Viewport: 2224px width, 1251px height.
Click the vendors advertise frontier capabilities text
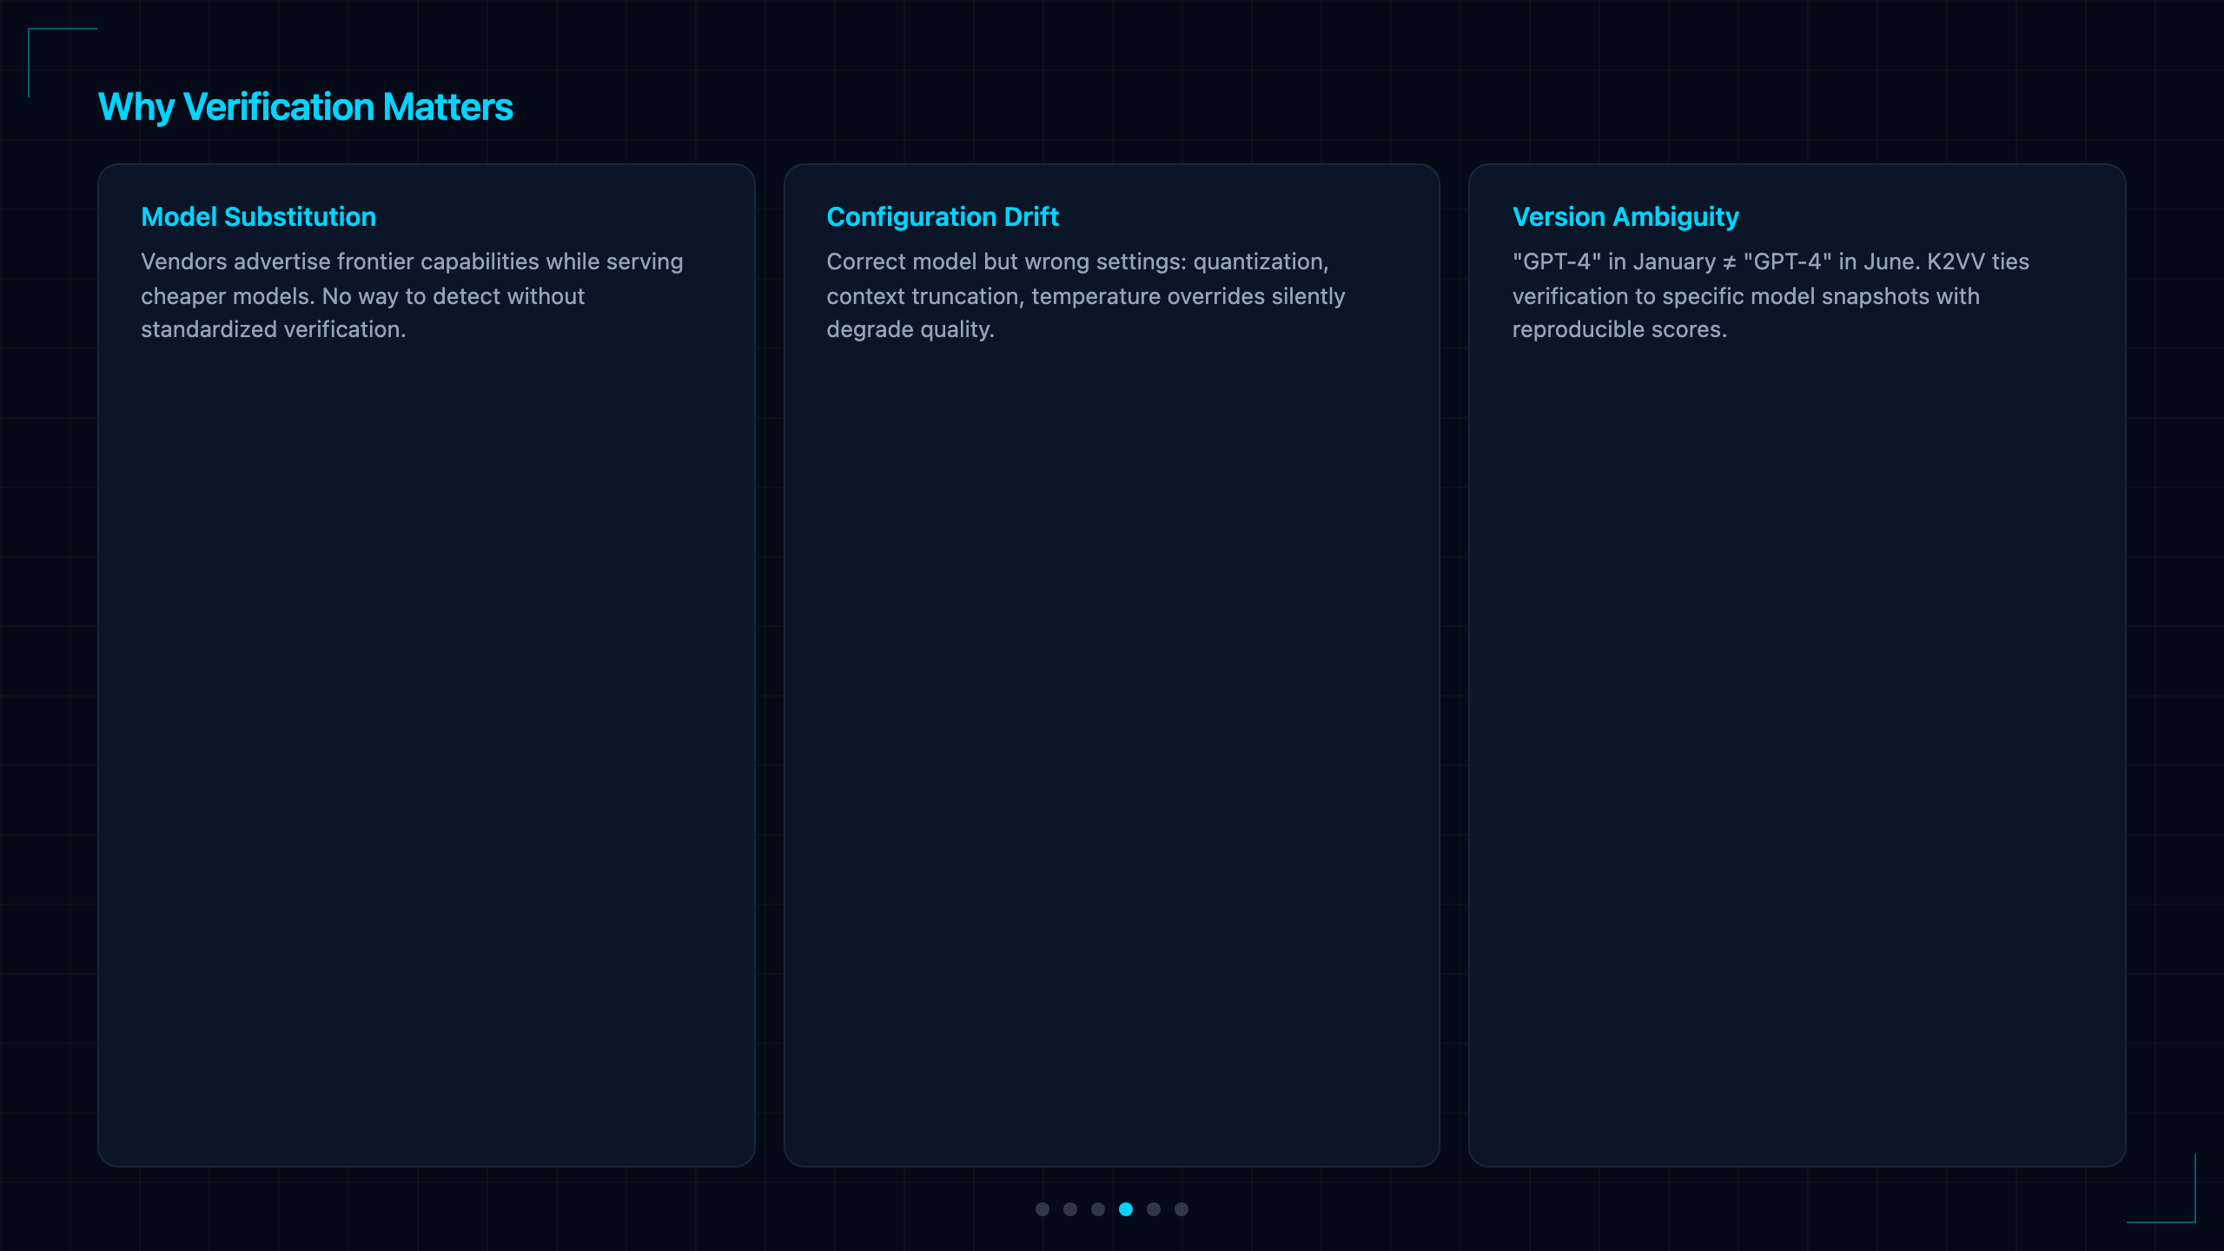[412, 295]
